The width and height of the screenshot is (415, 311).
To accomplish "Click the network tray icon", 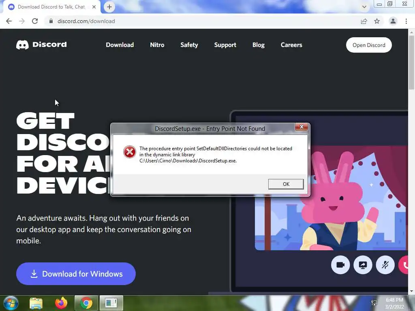I will pos(374,303).
